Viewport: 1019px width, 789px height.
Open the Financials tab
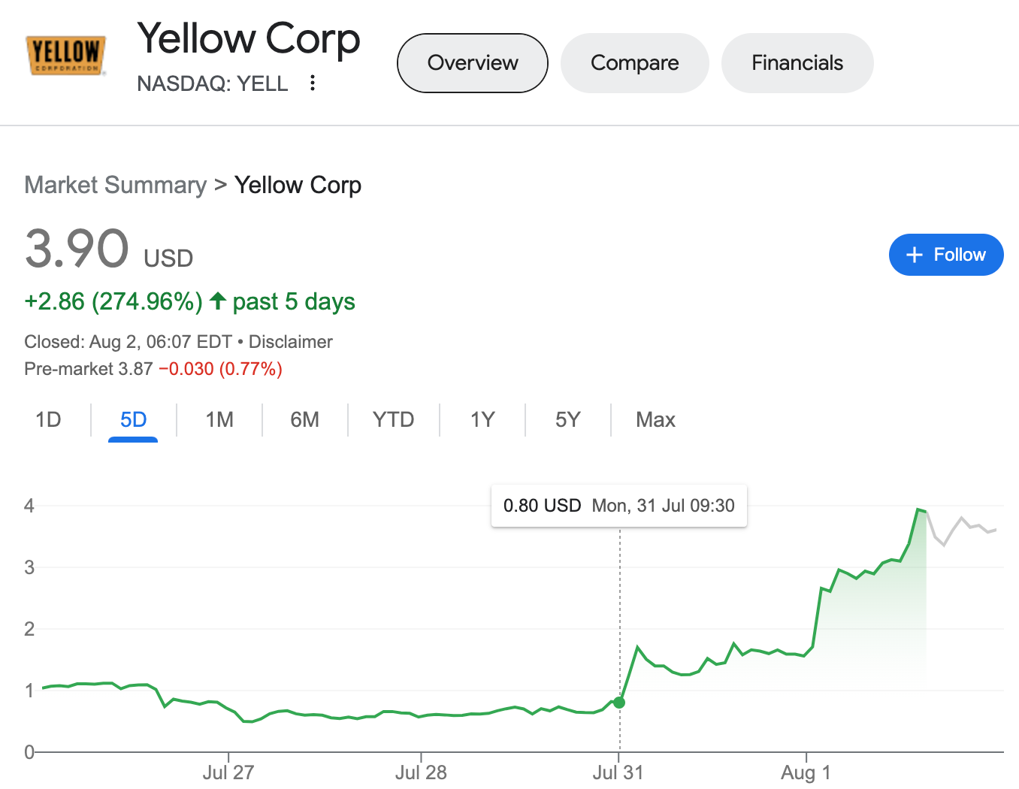click(x=797, y=63)
